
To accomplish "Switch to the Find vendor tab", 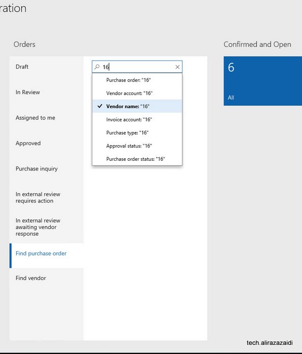I will coord(47,278).
